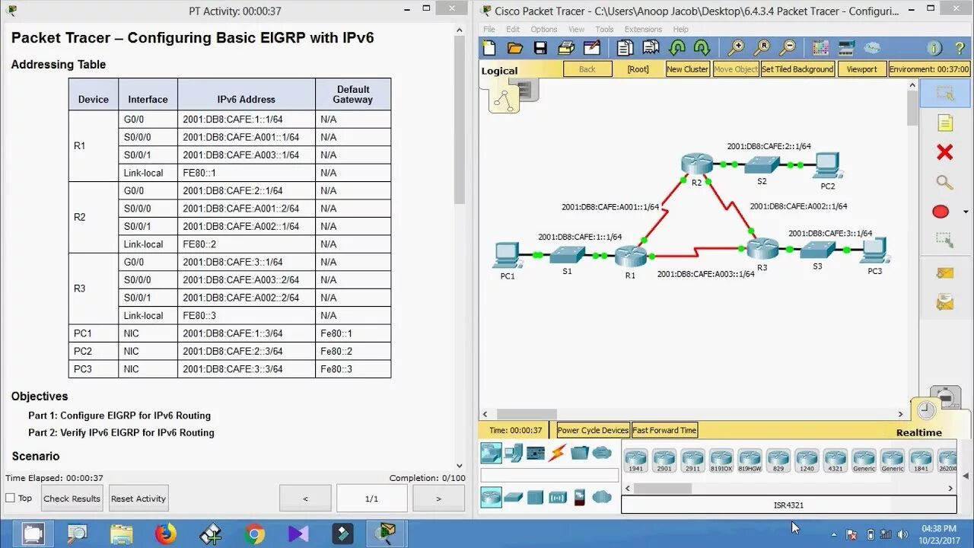This screenshot has width=974, height=548.
Task: Click the device list horizontal scrollbar
Action: [662, 488]
